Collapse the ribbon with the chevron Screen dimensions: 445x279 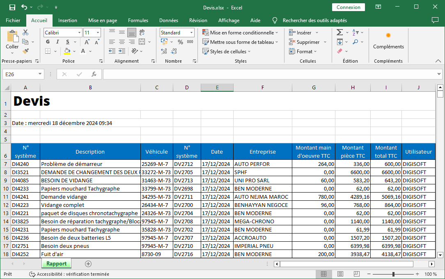pyautogui.click(x=438, y=61)
